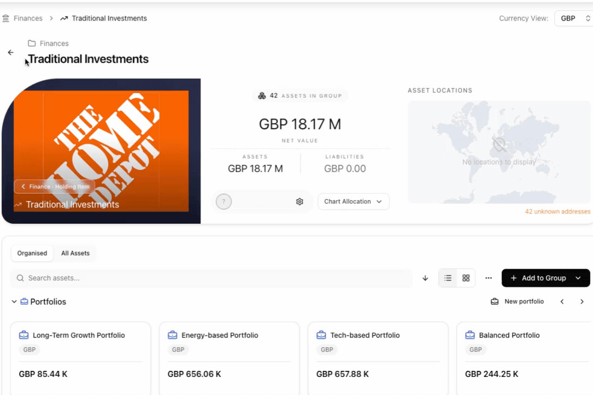Go to previous portfolios with left chevron
The width and height of the screenshot is (593, 395).
click(x=562, y=301)
